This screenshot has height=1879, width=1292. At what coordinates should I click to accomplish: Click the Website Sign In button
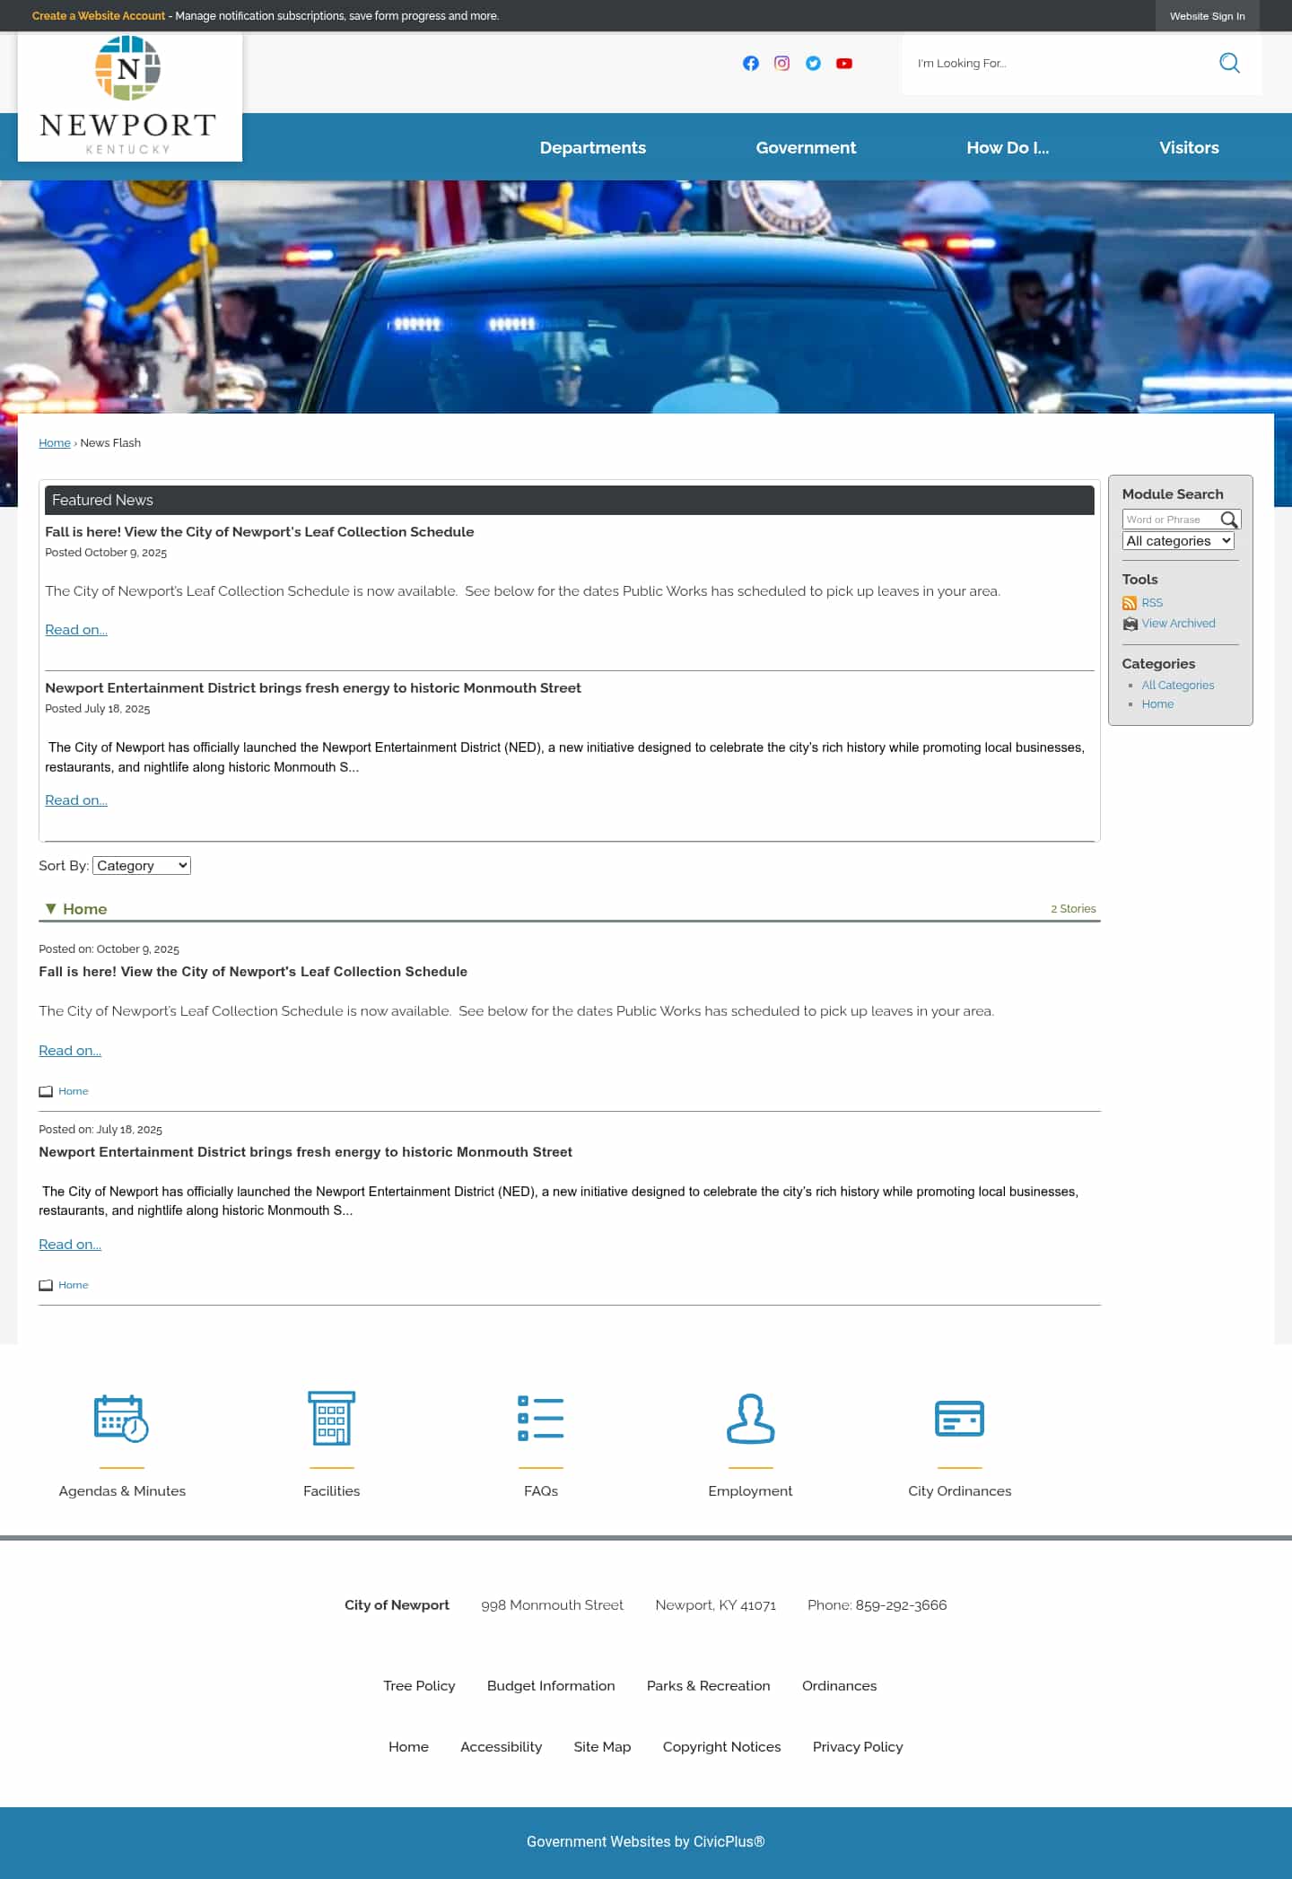pyautogui.click(x=1207, y=16)
